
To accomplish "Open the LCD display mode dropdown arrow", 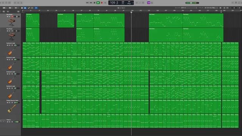I will (133, 3).
